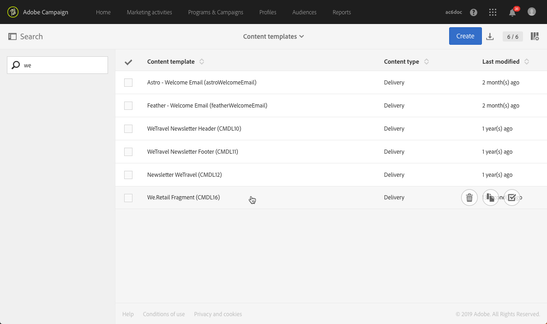Click the 6 / 6 count button
The height and width of the screenshot is (324, 547).
point(512,36)
